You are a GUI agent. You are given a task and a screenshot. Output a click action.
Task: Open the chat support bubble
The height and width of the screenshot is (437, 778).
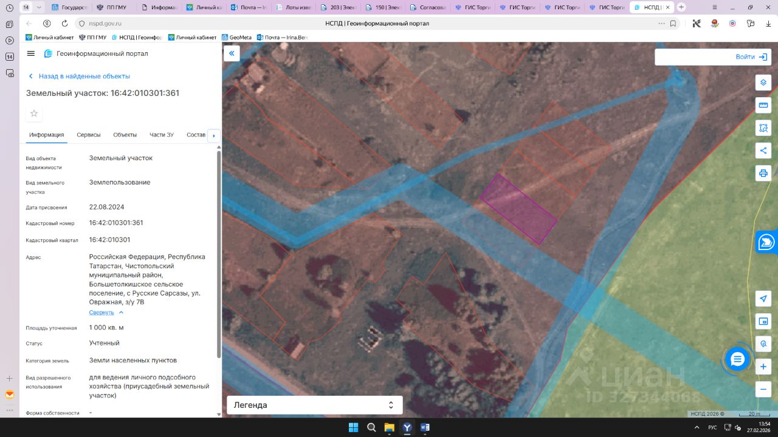[737, 359]
